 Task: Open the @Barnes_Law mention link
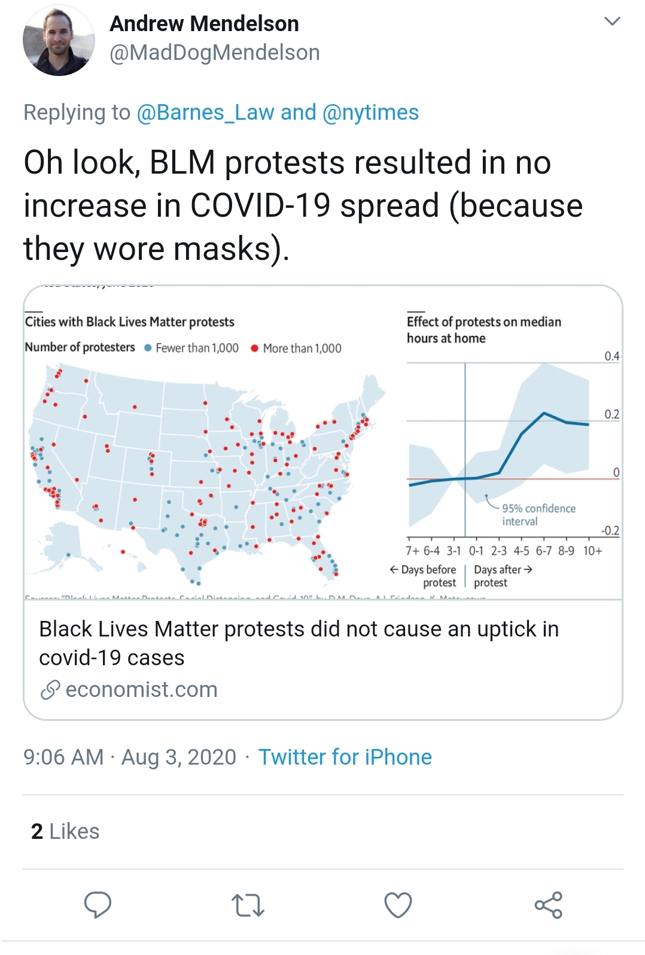(205, 113)
